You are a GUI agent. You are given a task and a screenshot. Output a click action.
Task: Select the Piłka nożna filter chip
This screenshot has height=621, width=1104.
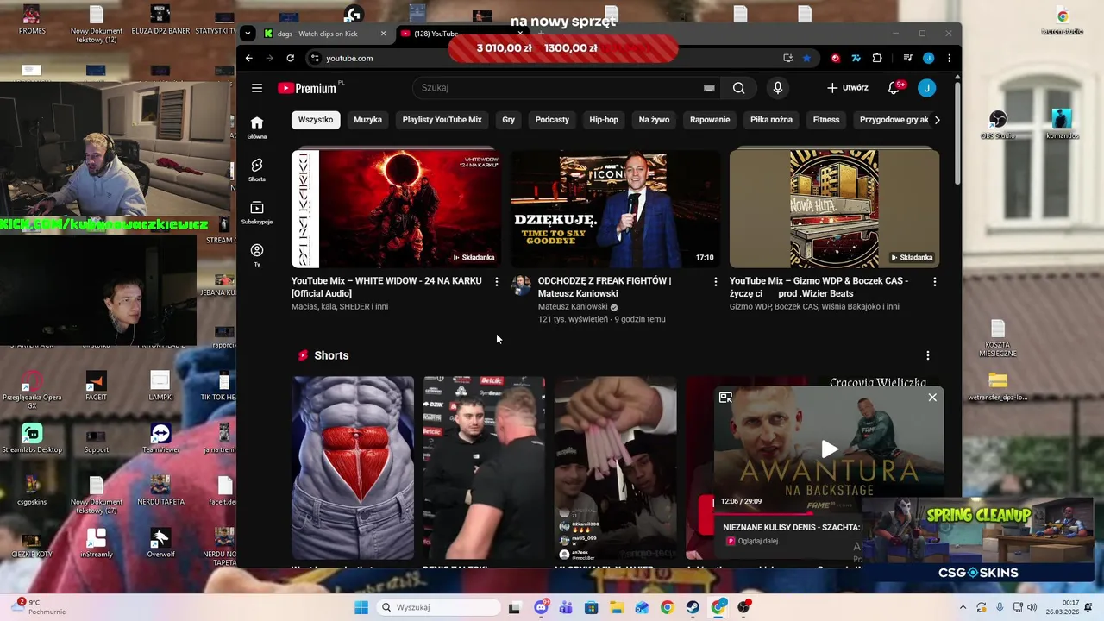(771, 120)
